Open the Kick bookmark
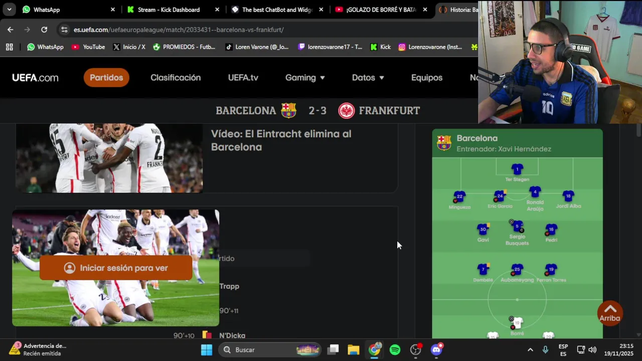Image resolution: width=642 pixels, height=361 pixels. pos(380,47)
